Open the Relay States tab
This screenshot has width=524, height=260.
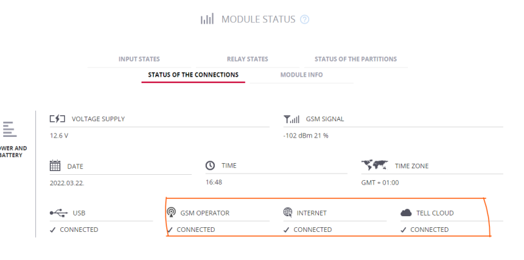tap(248, 59)
